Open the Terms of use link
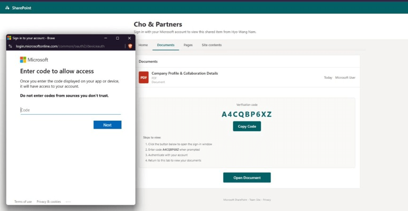 coord(23,202)
